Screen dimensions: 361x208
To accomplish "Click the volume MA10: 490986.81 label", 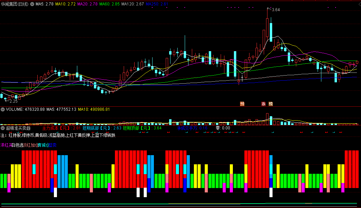I will pyautogui.click(x=94, y=109).
